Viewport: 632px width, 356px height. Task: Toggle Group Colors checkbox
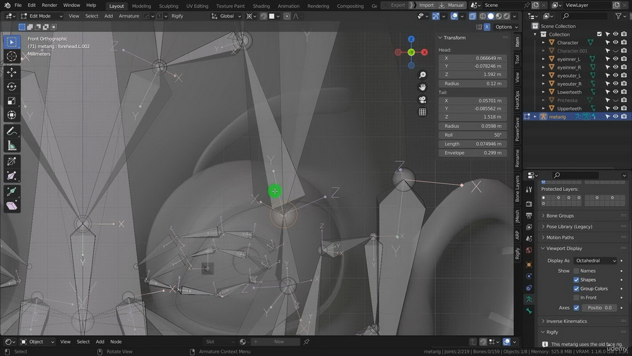coord(576,289)
